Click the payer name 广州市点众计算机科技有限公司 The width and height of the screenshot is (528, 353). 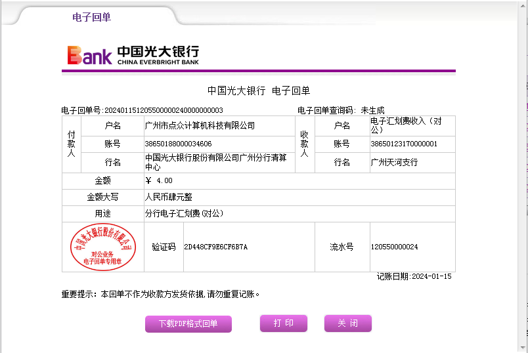(x=200, y=125)
